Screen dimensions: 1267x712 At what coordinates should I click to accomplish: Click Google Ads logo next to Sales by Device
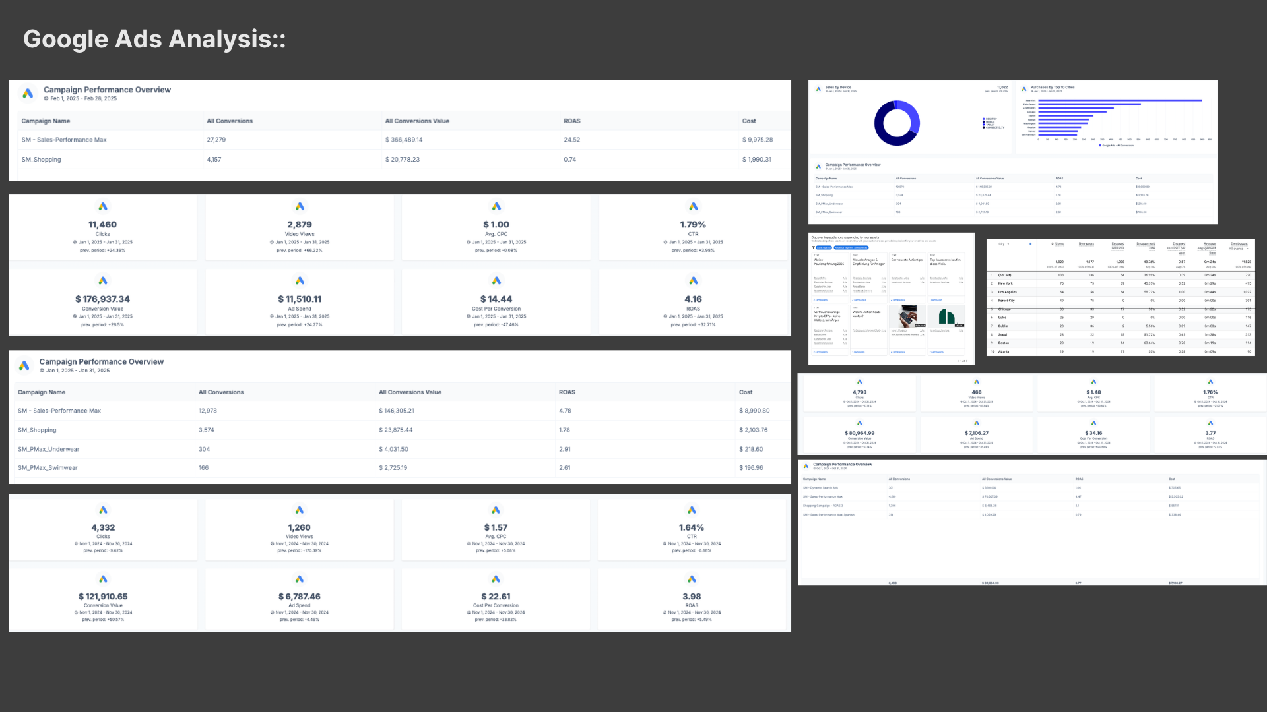coord(818,88)
